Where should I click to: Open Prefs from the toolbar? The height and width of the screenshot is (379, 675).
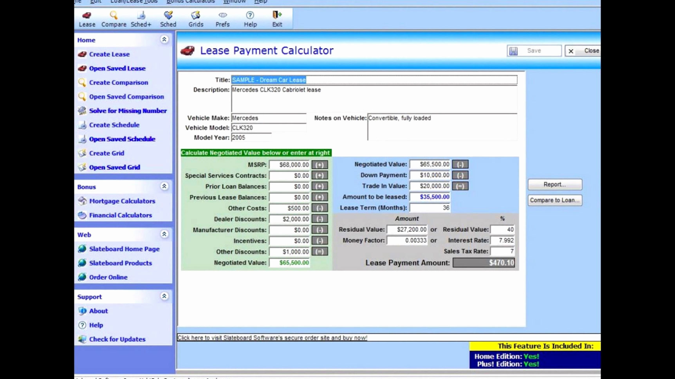[222, 18]
